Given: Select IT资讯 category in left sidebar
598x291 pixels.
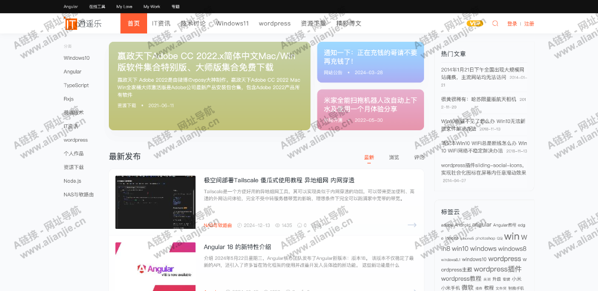Looking at the screenshot, I should tap(71, 126).
